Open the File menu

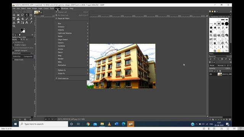(x=14, y=8)
